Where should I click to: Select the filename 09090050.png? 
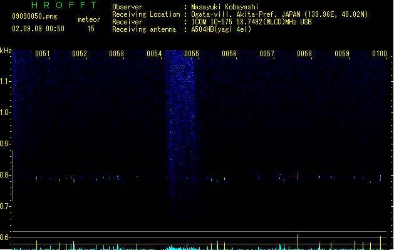click(34, 16)
